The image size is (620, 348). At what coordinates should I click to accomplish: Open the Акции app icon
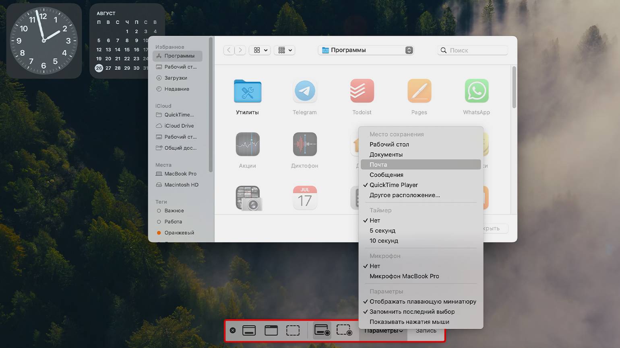click(x=248, y=144)
